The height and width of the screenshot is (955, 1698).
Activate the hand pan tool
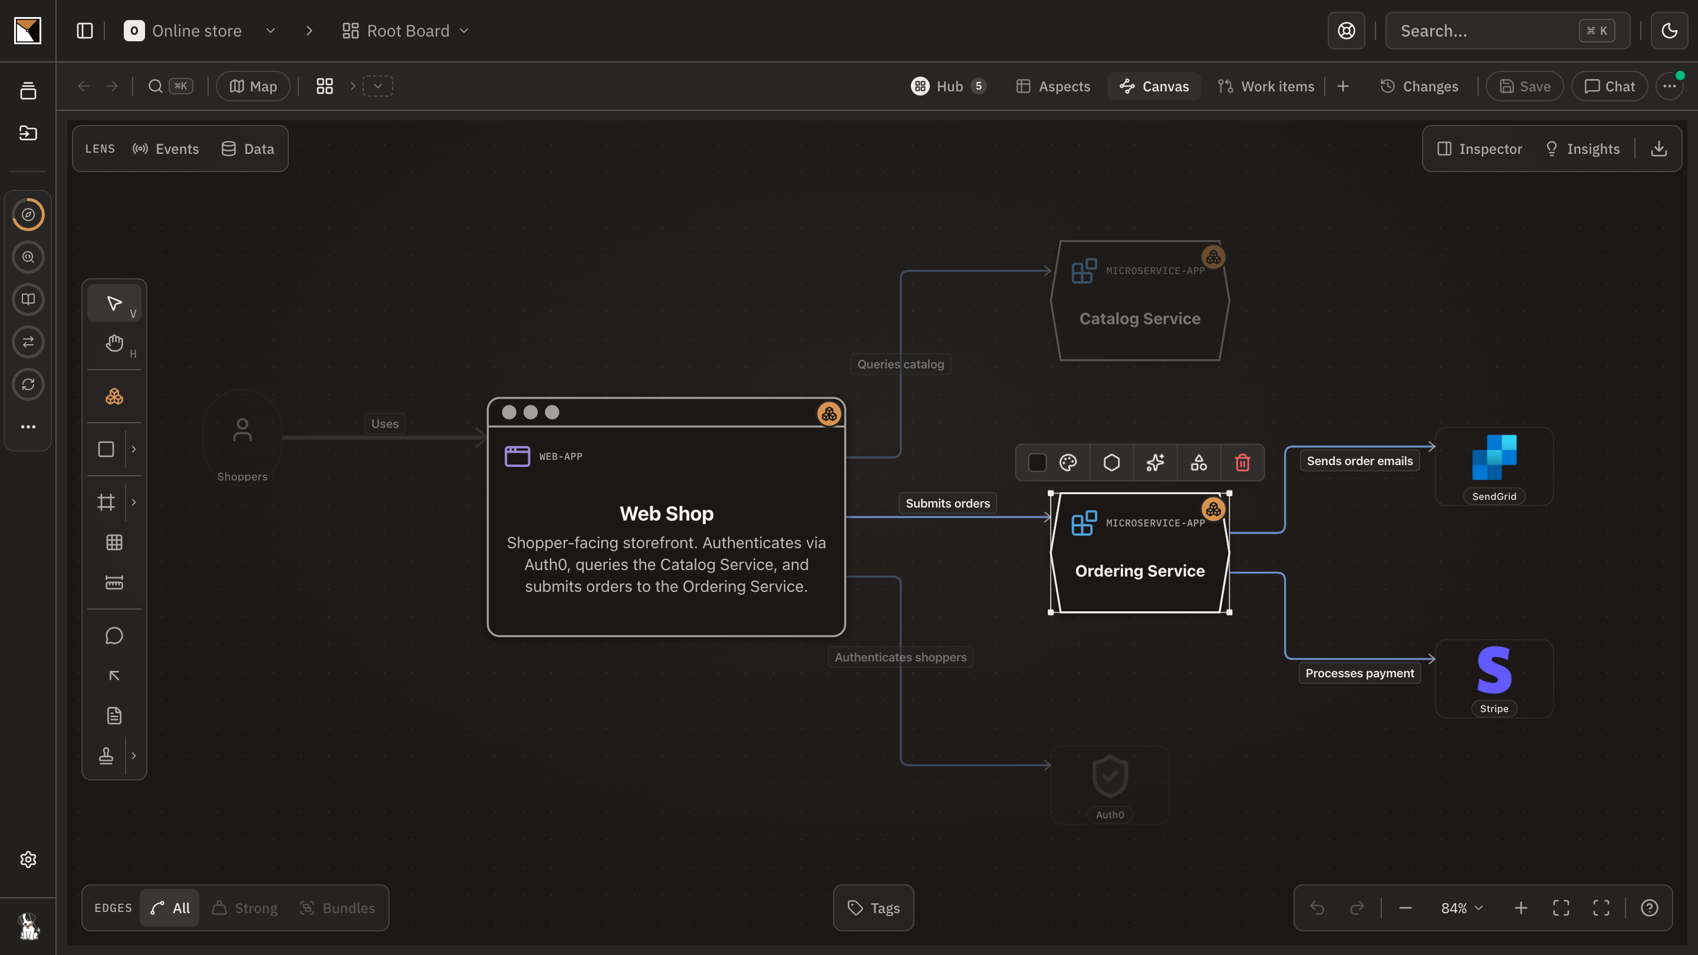114,343
